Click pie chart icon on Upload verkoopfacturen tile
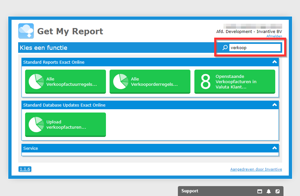Image resolution: width=300 pixels, height=196 pixels. [x=36, y=124]
